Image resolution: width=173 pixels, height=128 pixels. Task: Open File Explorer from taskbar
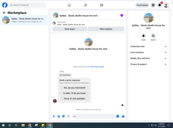tap(23, 125)
